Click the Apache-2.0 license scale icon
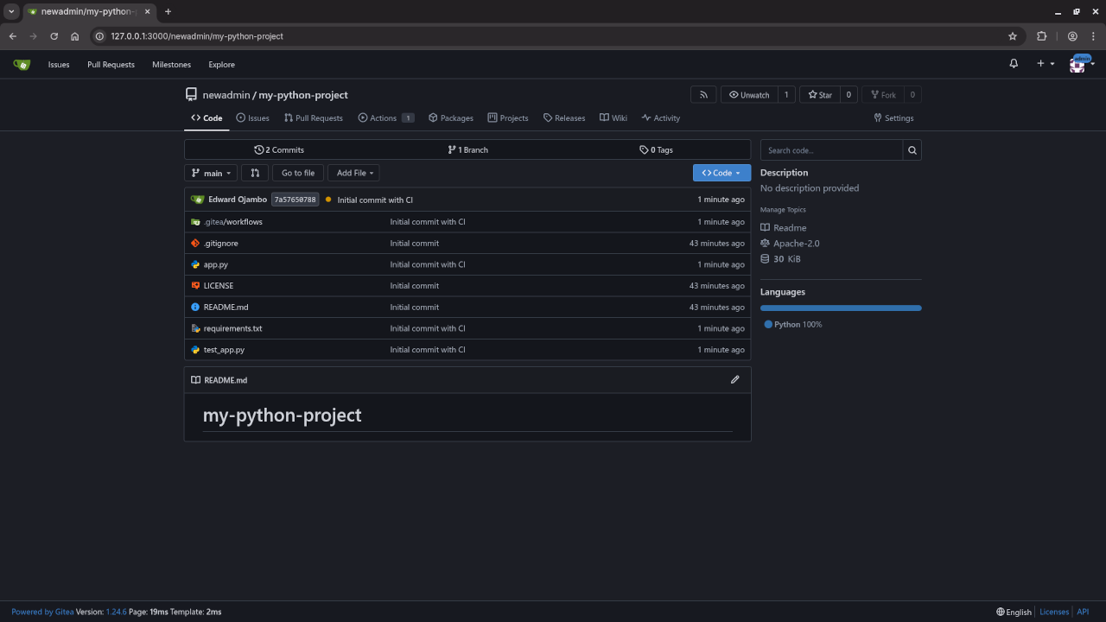 coord(765,244)
